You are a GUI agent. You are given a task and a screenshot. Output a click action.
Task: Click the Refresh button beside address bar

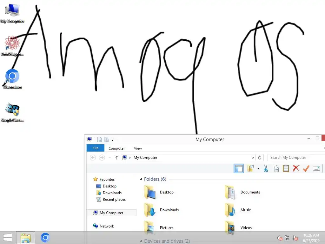tap(260, 158)
